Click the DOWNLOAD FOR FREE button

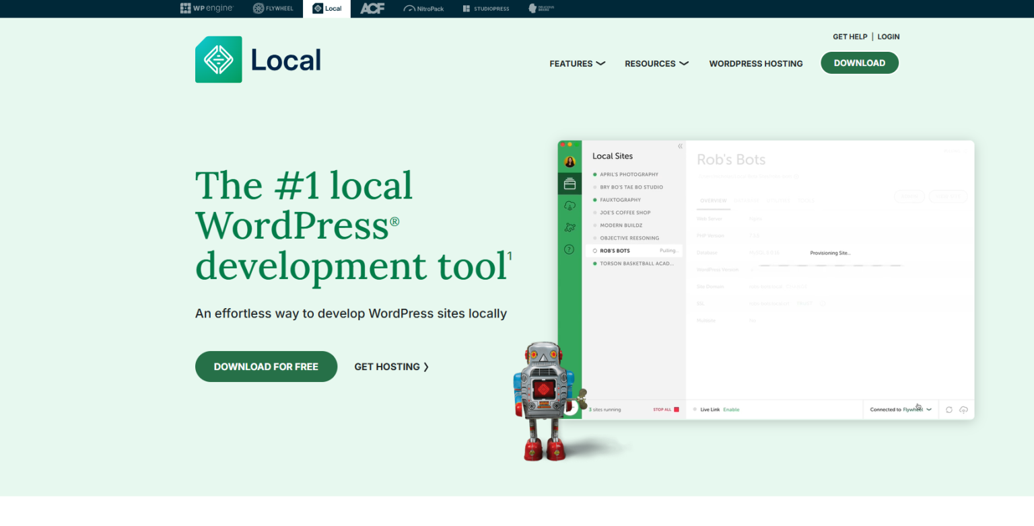[266, 367]
